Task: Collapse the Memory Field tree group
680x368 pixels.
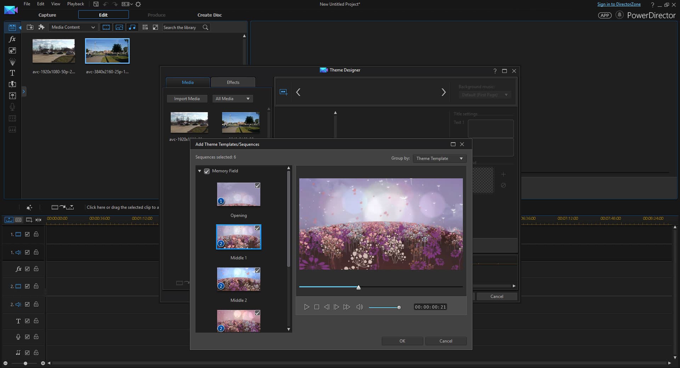Action: pyautogui.click(x=199, y=171)
